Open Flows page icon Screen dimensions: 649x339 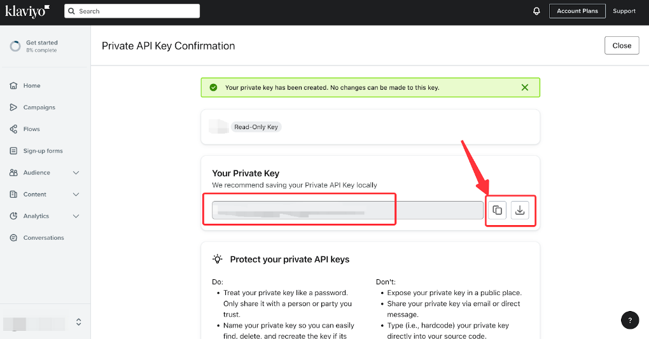pos(13,129)
